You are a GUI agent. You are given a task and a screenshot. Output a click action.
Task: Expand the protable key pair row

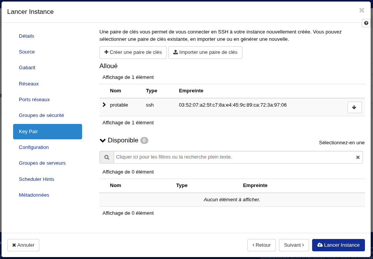(104, 105)
